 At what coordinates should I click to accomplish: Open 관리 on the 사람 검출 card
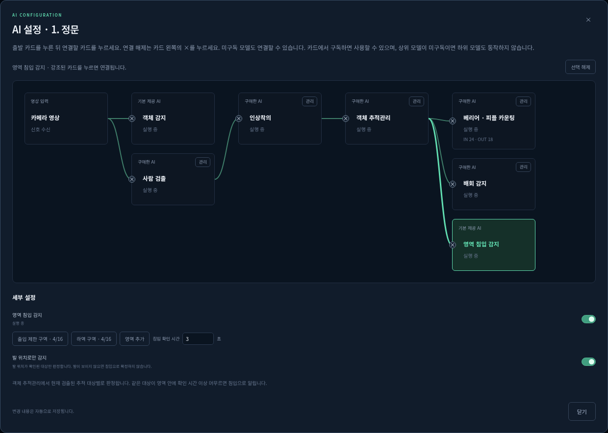click(203, 162)
